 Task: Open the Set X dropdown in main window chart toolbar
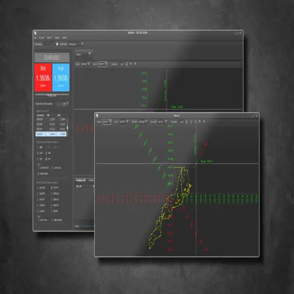click(86, 64)
